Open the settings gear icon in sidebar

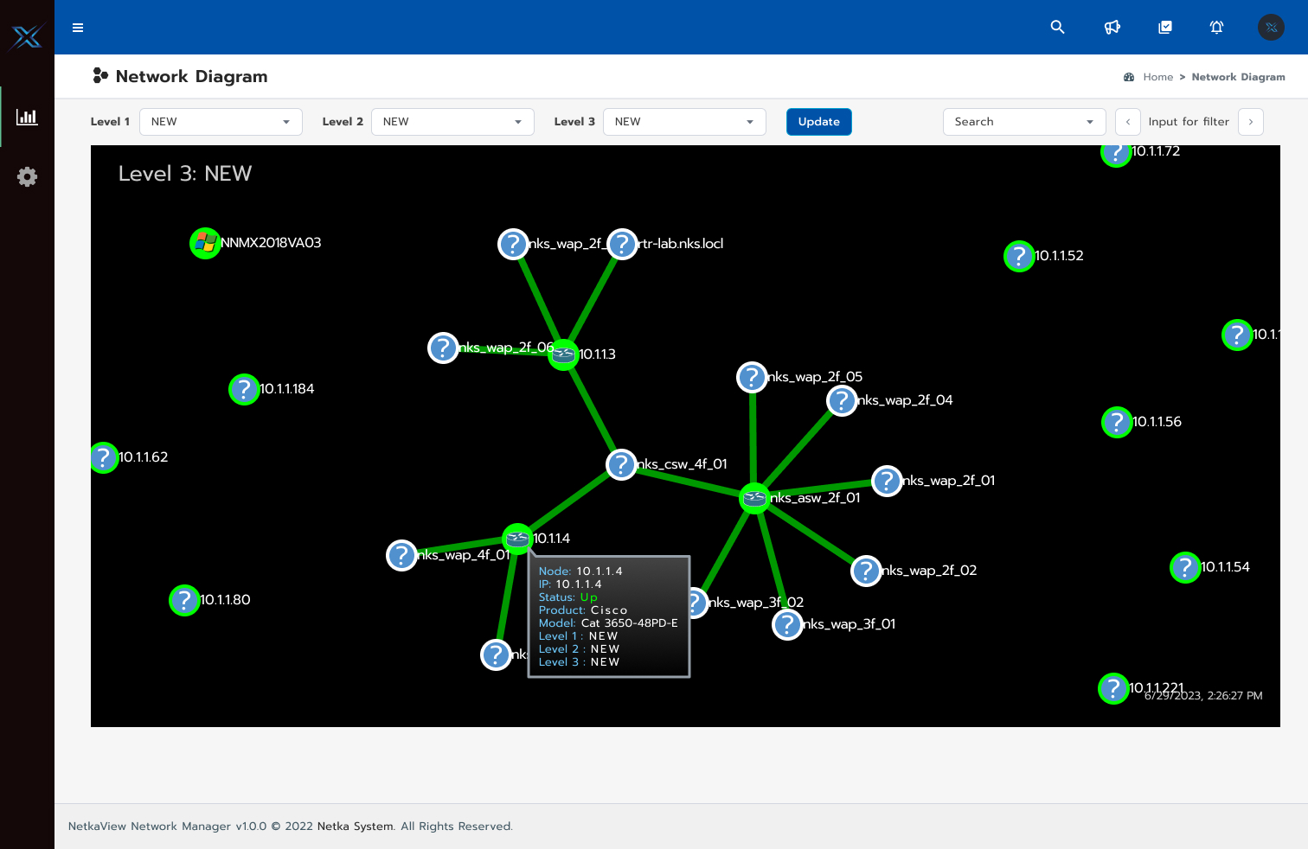(x=27, y=176)
